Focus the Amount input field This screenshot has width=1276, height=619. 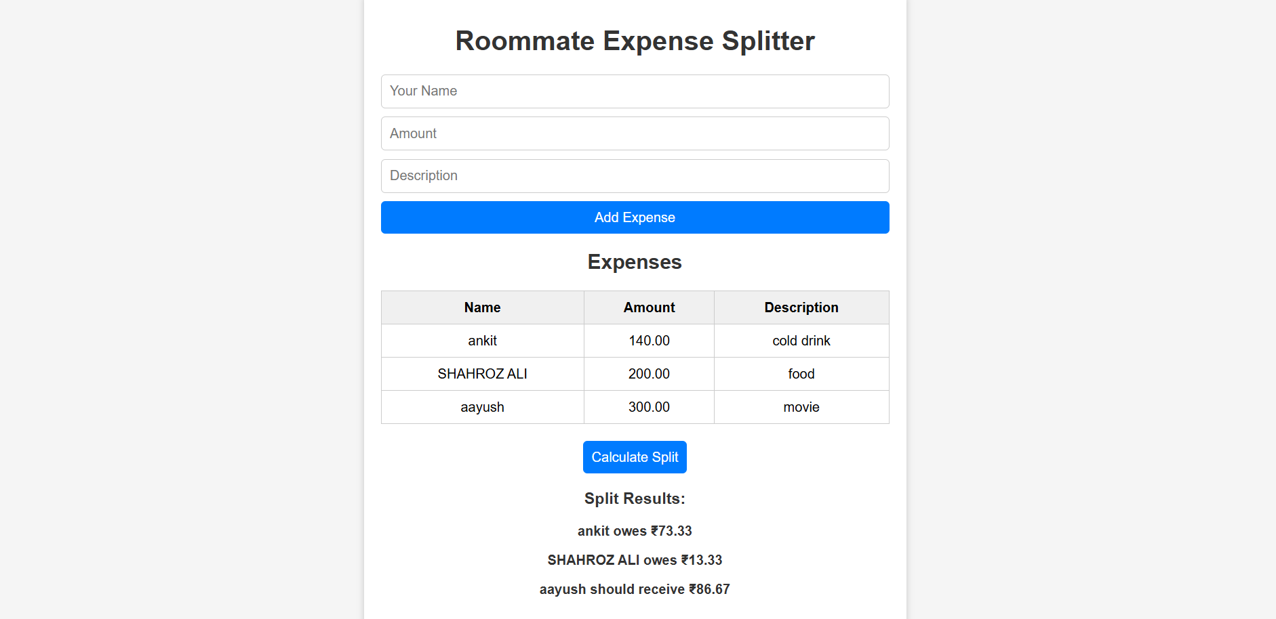[x=635, y=133]
